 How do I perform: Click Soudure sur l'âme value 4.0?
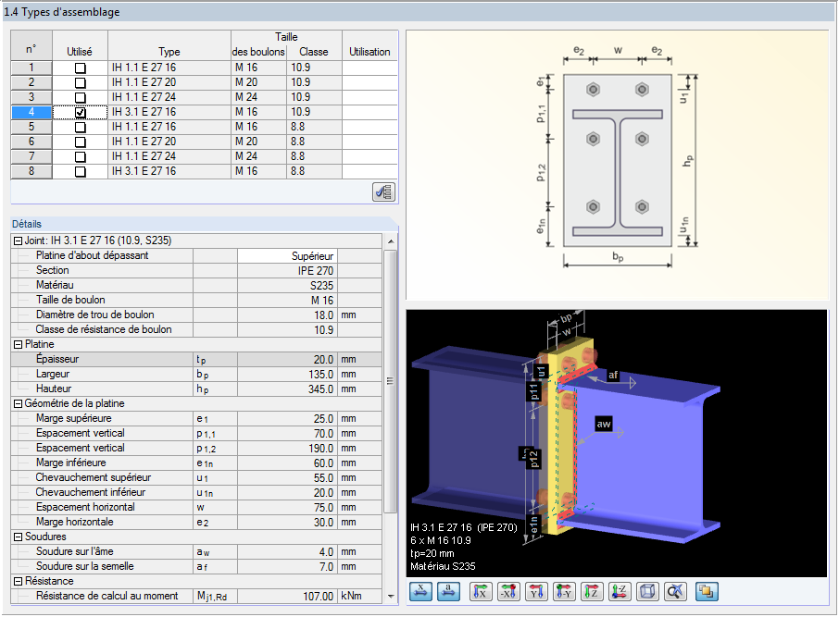pyautogui.click(x=287, y=551)
